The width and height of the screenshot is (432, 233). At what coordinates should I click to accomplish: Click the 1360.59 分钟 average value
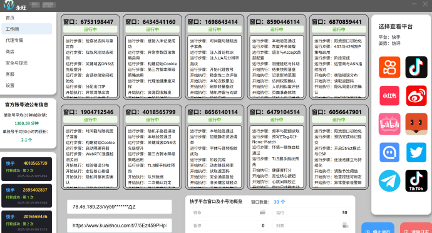(x=27, y=123)
